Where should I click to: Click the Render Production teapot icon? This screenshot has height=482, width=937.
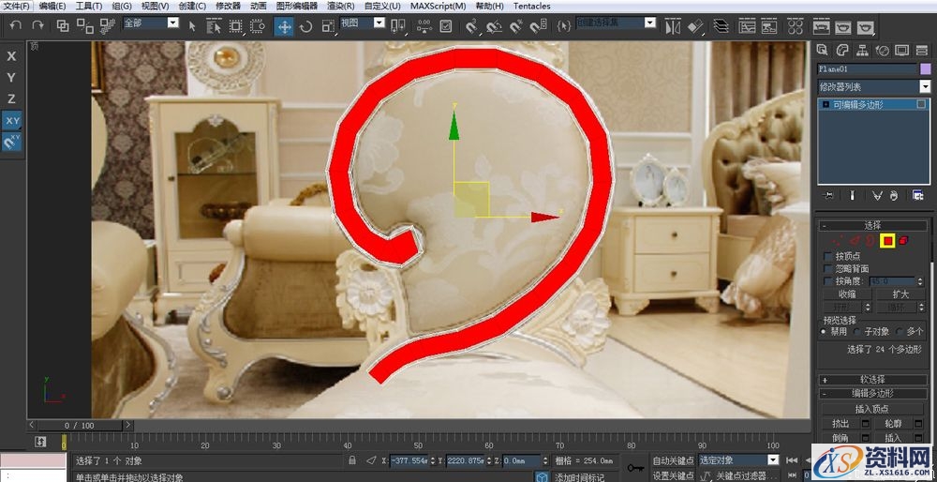click(x=865, y=27)
